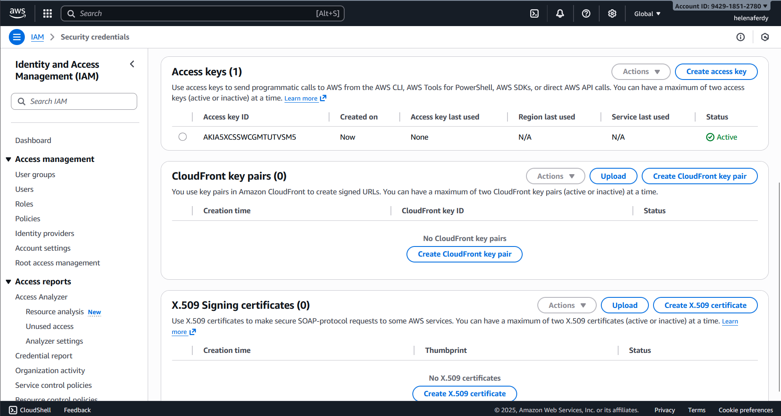Viewport: 781px width, 416px height.
Task: Open the Account ID dropdown
Action: coord(721,6)
